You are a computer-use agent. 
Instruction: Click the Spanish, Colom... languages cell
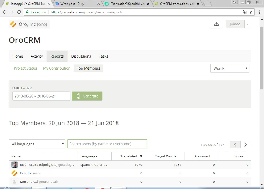pos(94,165)
